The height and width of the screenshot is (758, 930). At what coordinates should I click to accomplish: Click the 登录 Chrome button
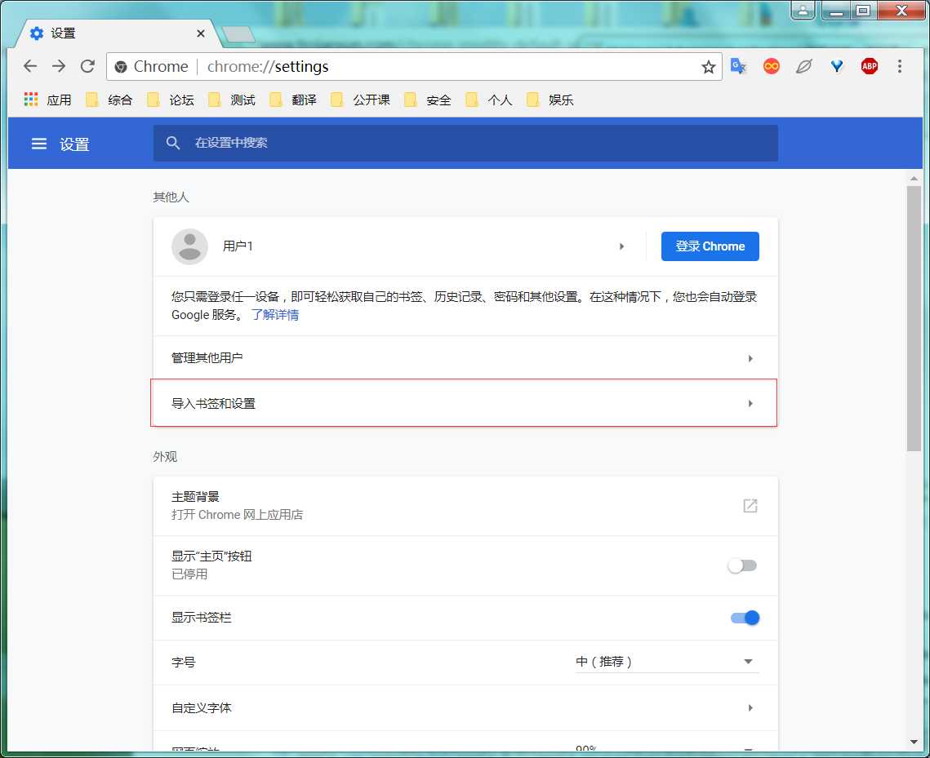coord(710,246)
